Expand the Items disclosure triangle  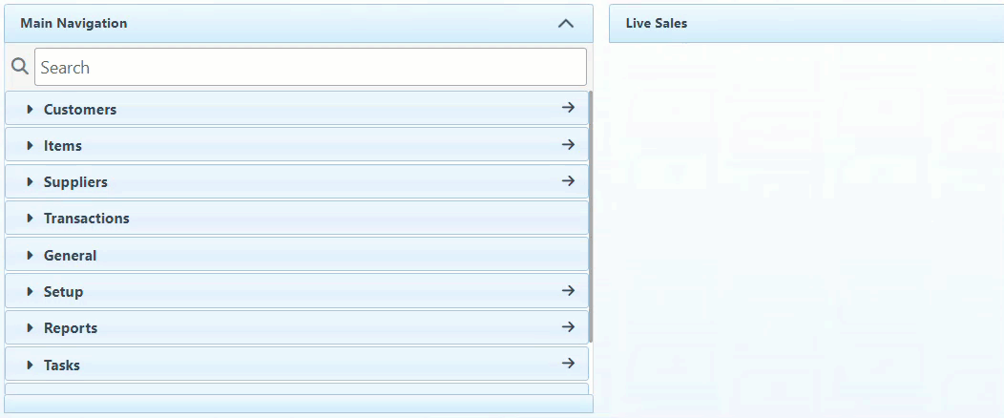pyautogui.click(x=30, y=146)
